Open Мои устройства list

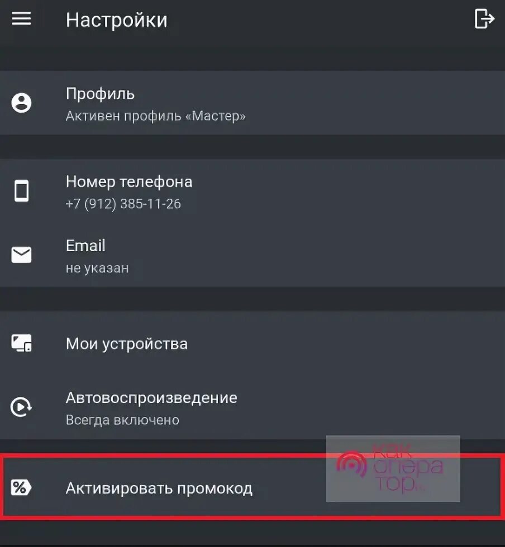click(x=252, y=344)
